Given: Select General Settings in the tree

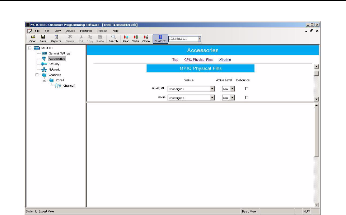Looking at the screenshot, I should (x=60, y=53).
